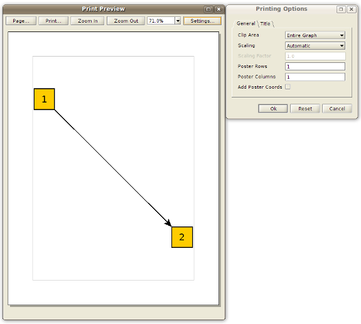Click Zoom In in the preview toolbar
The image size is (361, 324).
(x=87, y=21)
